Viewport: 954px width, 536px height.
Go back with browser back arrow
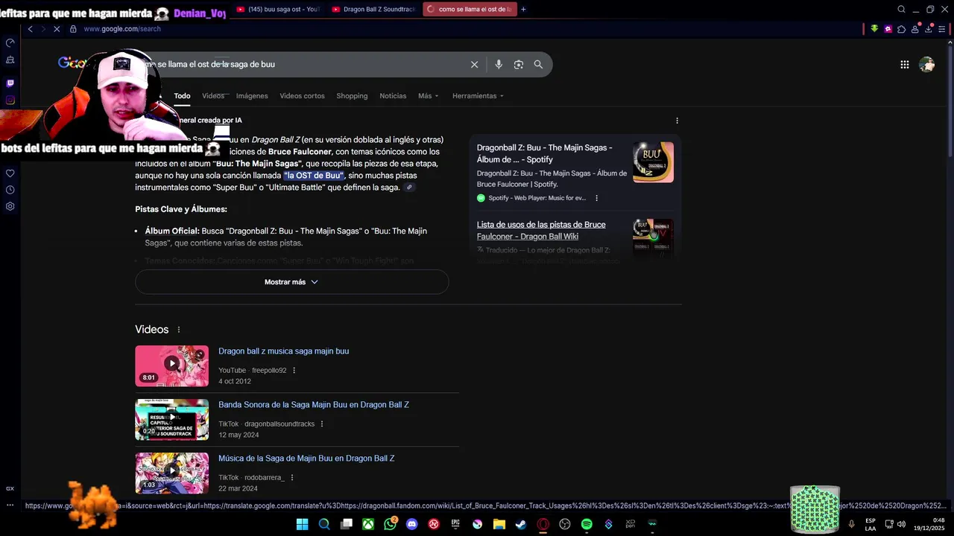pyautogui.click(x=30, y=29)
